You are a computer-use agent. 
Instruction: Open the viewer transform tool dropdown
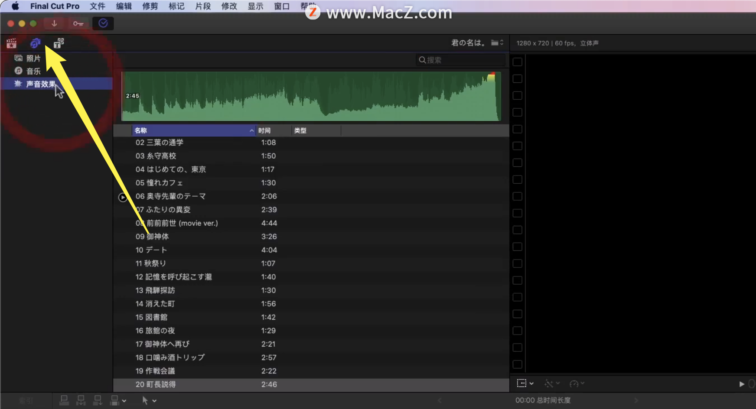click(x=525, y=383)
